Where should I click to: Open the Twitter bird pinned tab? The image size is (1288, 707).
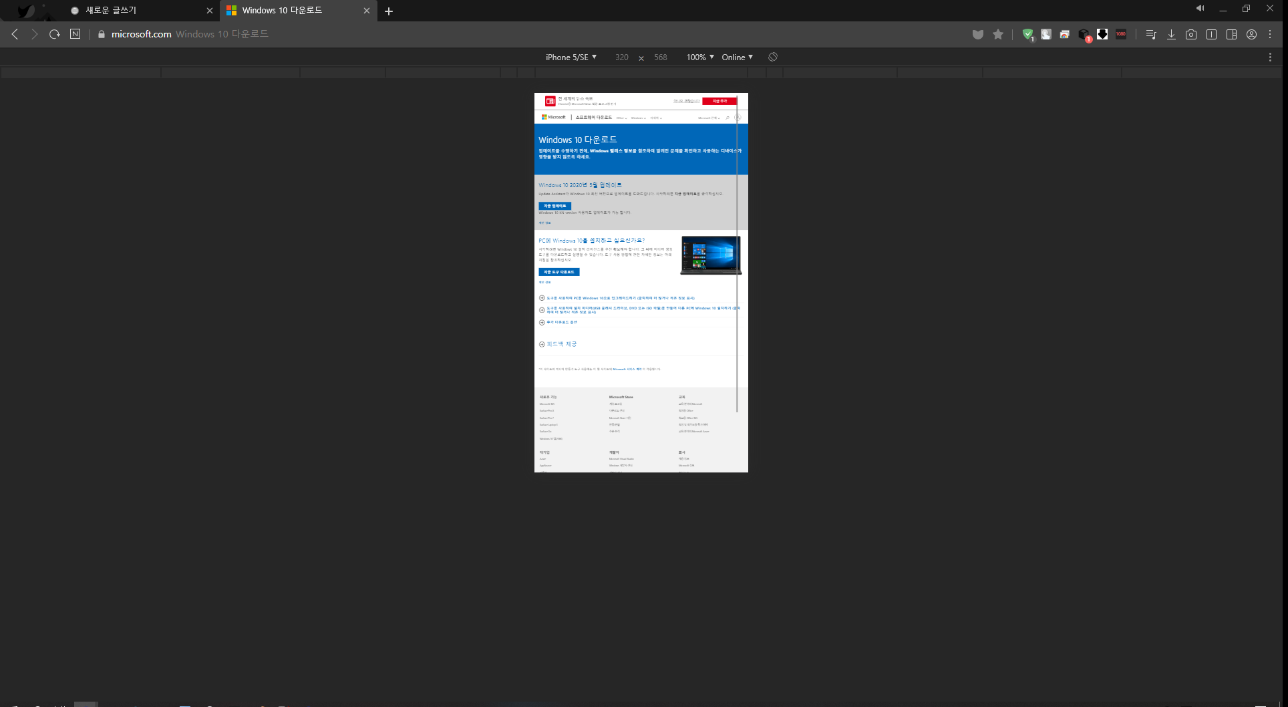[26, 11]
